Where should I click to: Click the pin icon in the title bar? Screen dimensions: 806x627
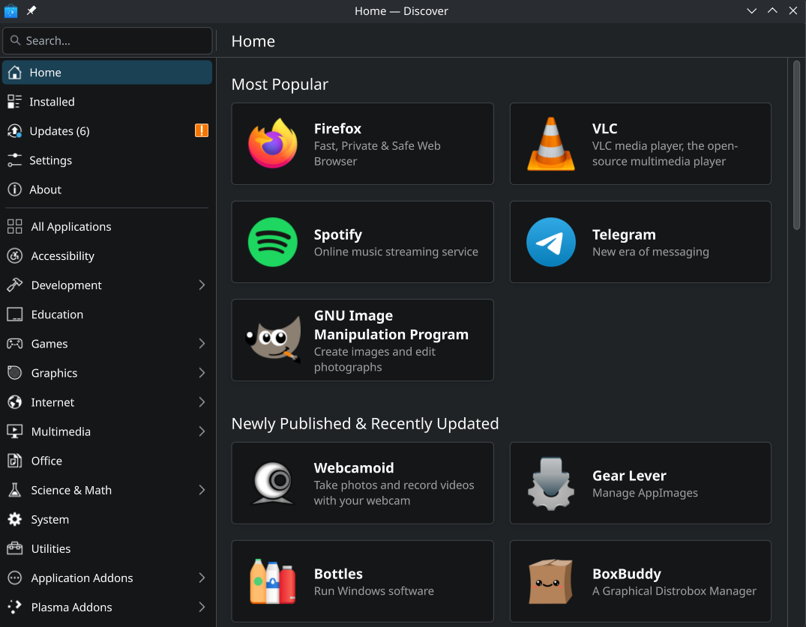click(x=30, y=10)
